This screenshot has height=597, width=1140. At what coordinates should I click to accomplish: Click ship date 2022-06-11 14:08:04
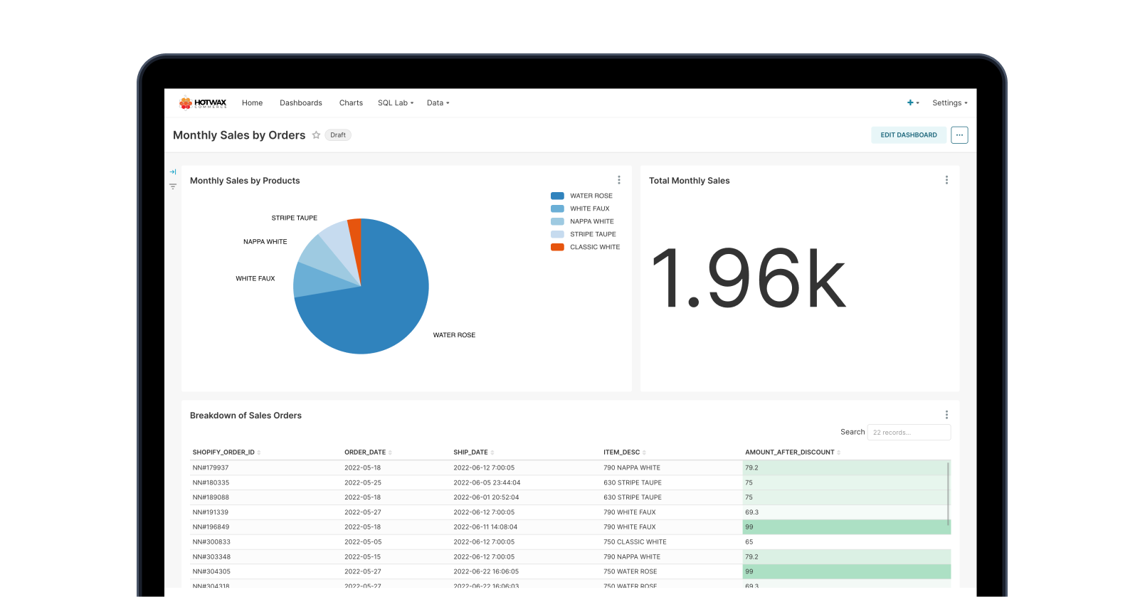tap(485, 527)
